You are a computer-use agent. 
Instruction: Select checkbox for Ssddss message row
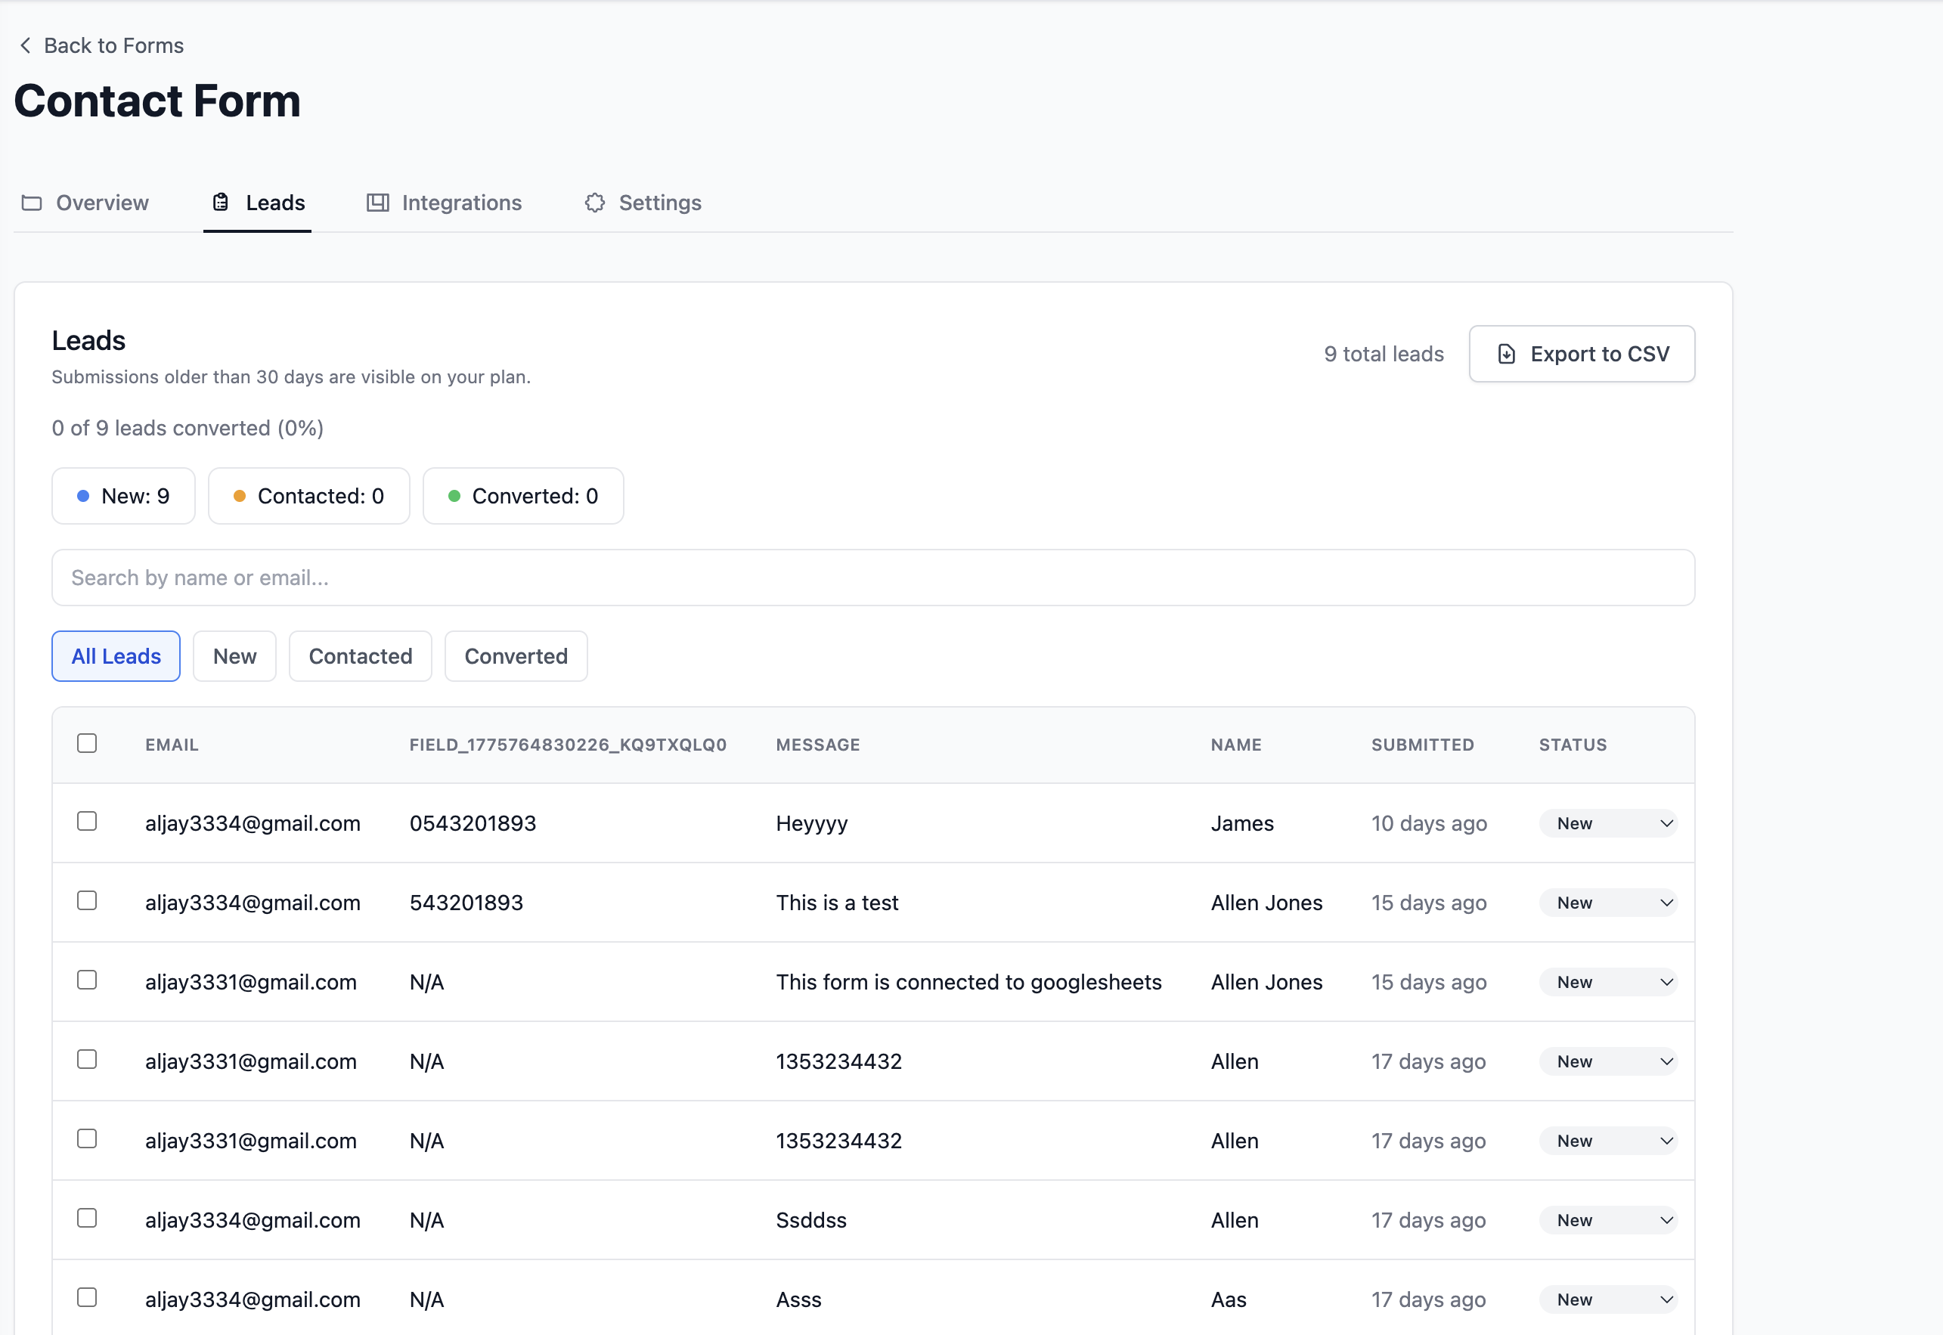click(87, 1219)
